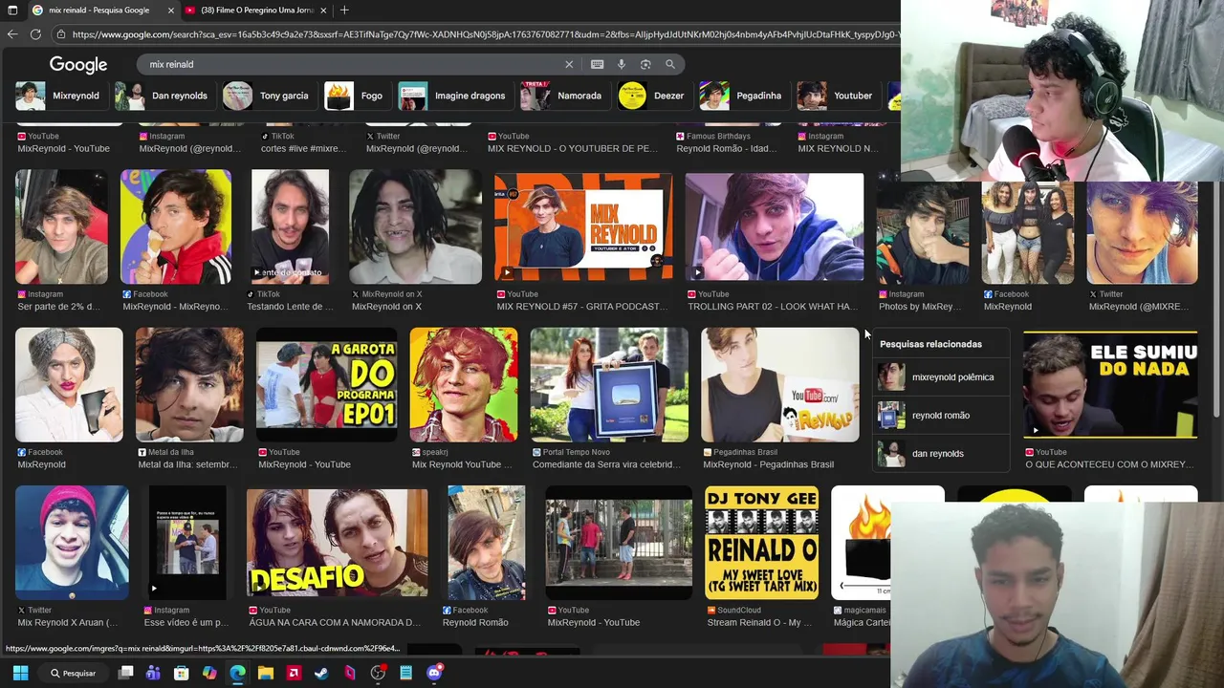Close the 'mix reinald - Pesquisa Google' tab

pos(171,11)
